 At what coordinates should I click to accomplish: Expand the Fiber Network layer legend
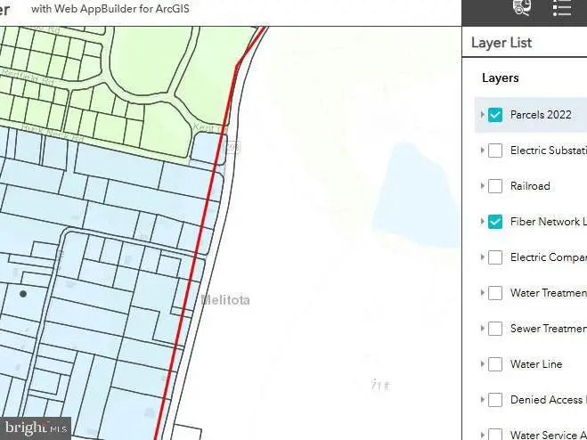[x=482, y=222]
